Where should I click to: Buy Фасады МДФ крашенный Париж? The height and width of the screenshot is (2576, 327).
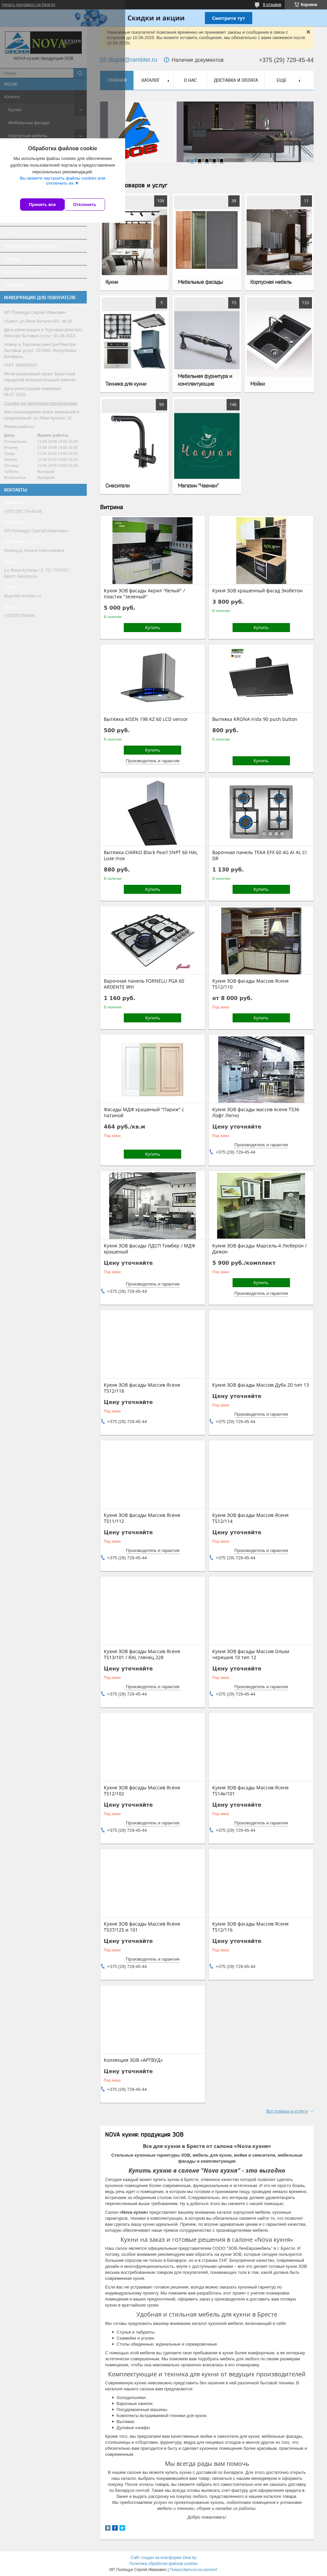point(152,1154)
